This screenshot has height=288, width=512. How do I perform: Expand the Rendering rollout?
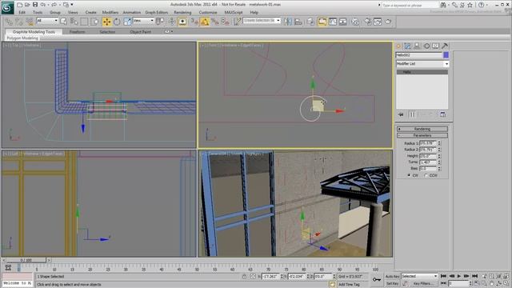422,129
